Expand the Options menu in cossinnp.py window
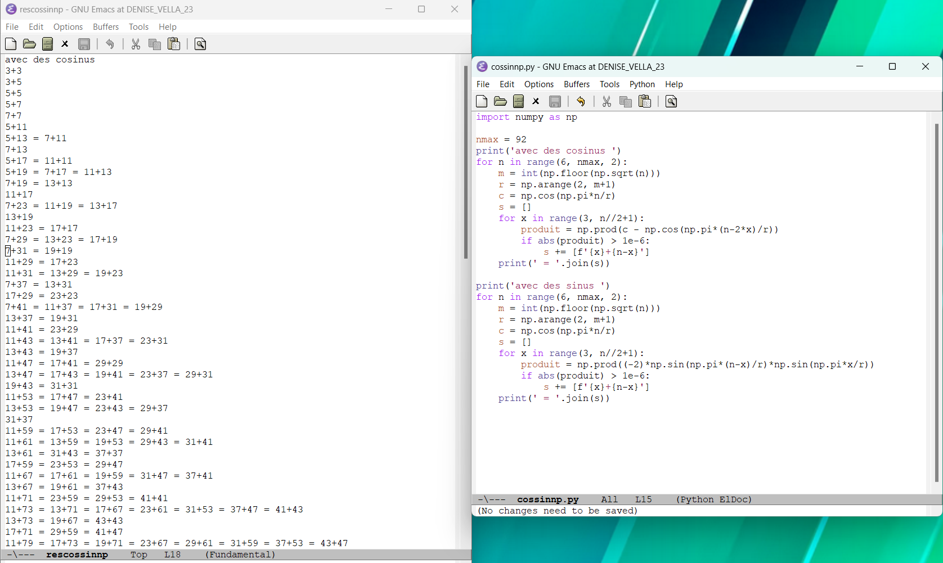 [x=538, y=84]
